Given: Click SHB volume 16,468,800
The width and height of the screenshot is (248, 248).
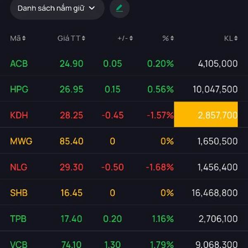Looking at the screenshot, I should 215,193.
